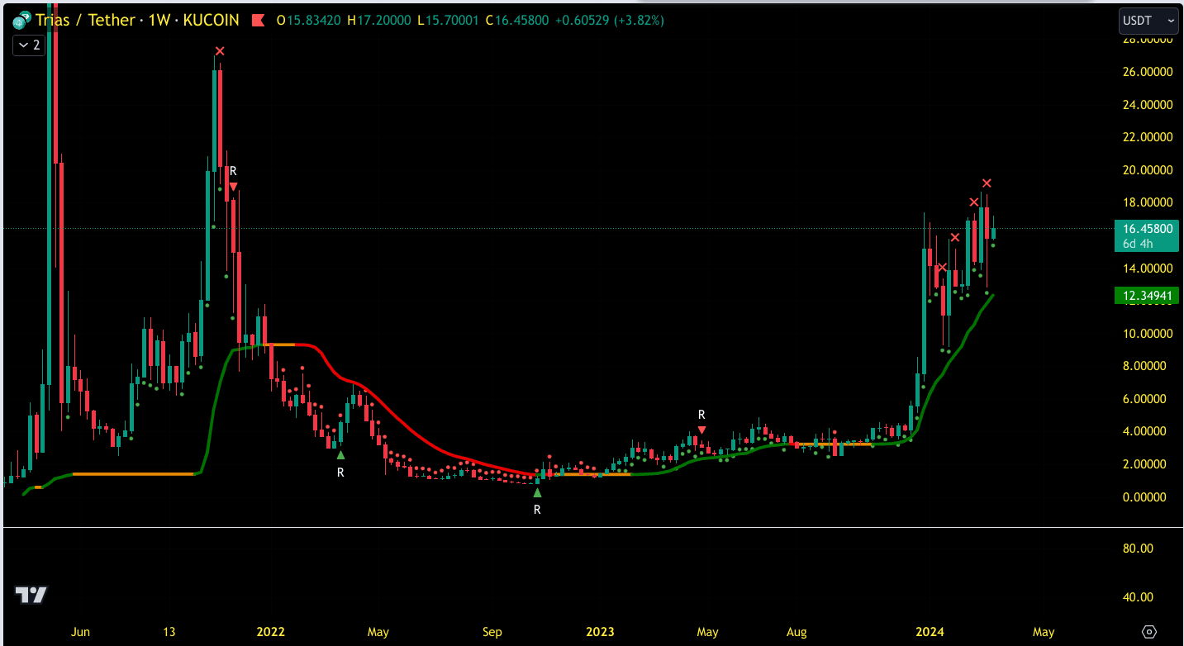Click the Trias coin logo icon
The height and width of the screenshot is (646, 1184).
click(x=21, y=21)
